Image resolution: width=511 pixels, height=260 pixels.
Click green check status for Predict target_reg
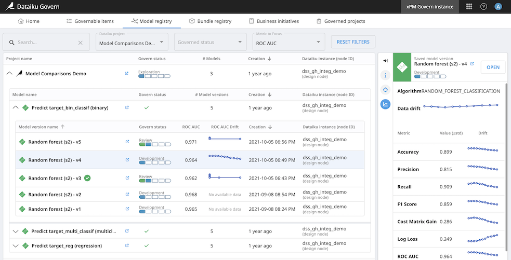(x=146, y=245)
